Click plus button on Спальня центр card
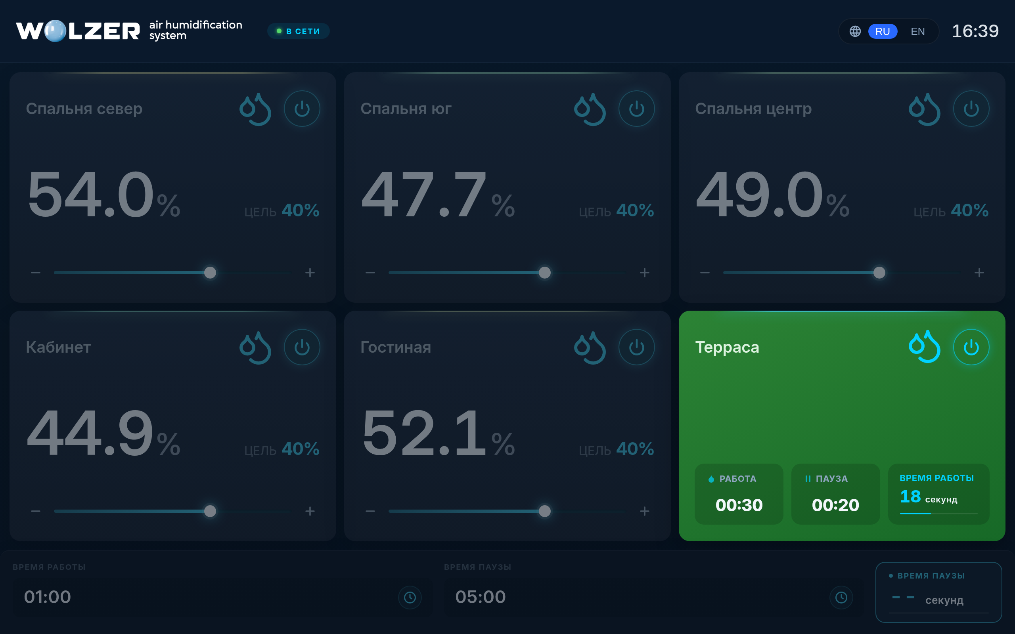The height and width of the screenshot is (634, 1015). (x=979, y=273)
